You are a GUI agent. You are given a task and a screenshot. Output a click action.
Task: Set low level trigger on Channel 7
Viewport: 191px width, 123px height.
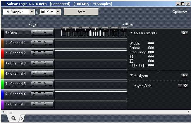click(51, 104)
